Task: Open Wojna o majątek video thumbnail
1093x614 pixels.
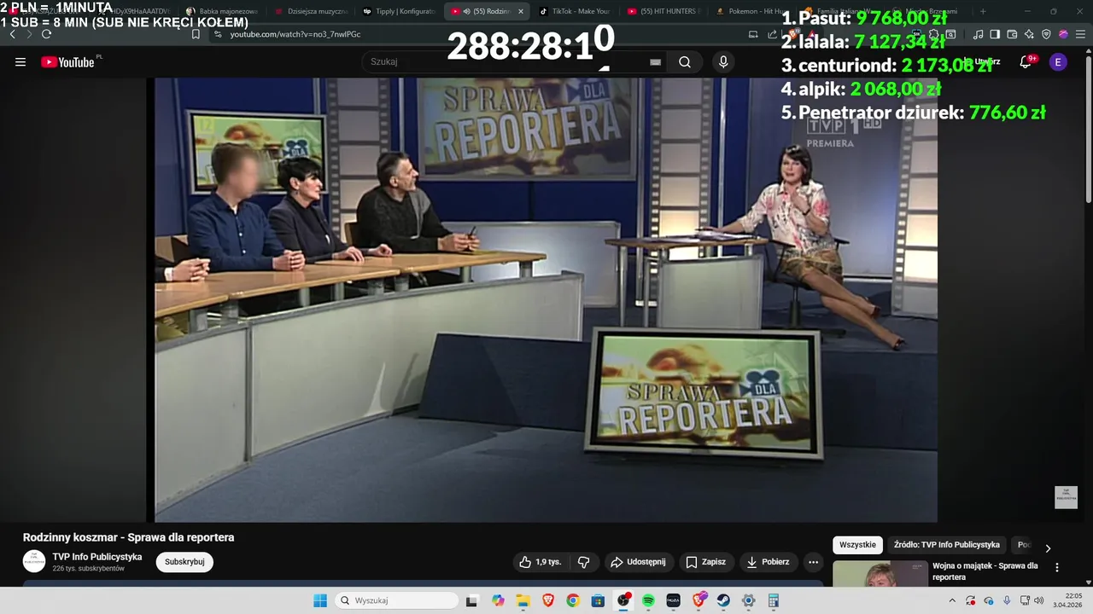Action: click(x=880, y=574)
